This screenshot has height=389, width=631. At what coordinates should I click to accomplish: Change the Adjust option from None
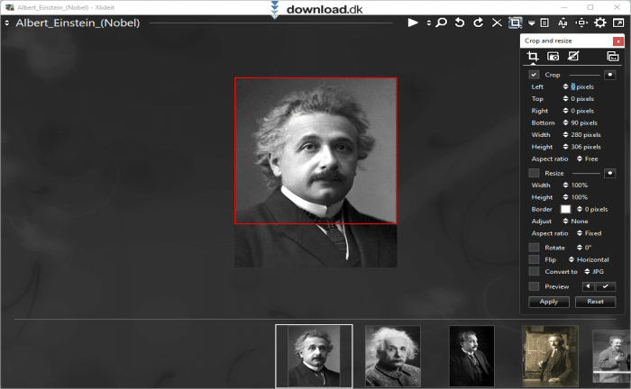[x=575, y=222]
